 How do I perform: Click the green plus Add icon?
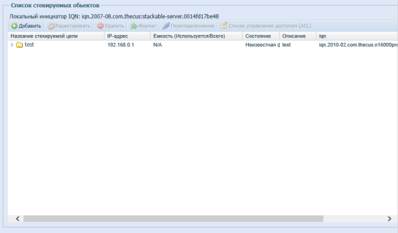point(14,26)
